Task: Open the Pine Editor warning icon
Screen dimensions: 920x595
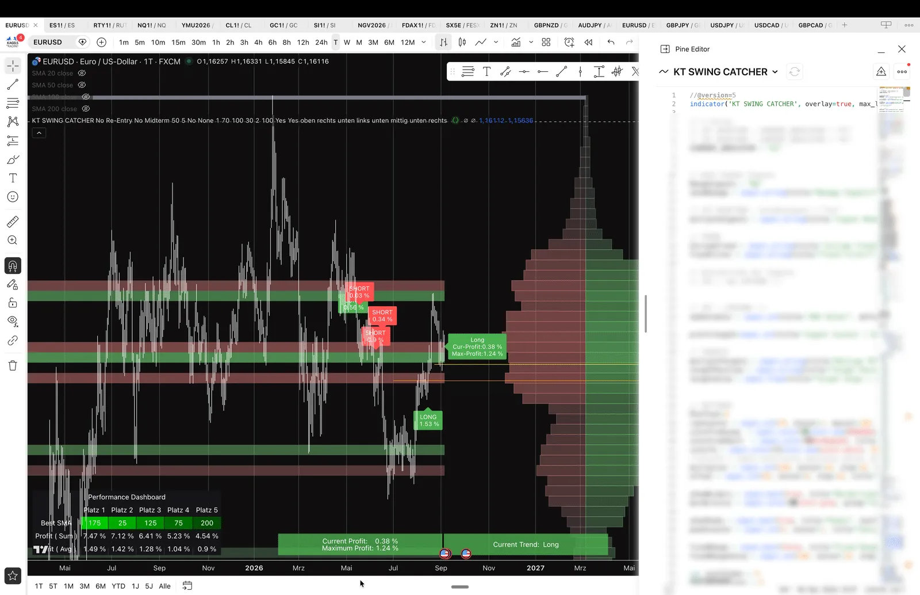Action: [x=881, y=71]
